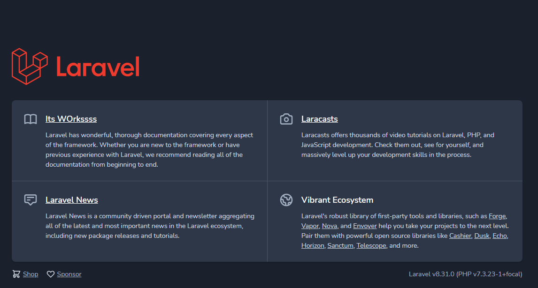Open the Its WOrkssss link

click(x=71, y=119)
